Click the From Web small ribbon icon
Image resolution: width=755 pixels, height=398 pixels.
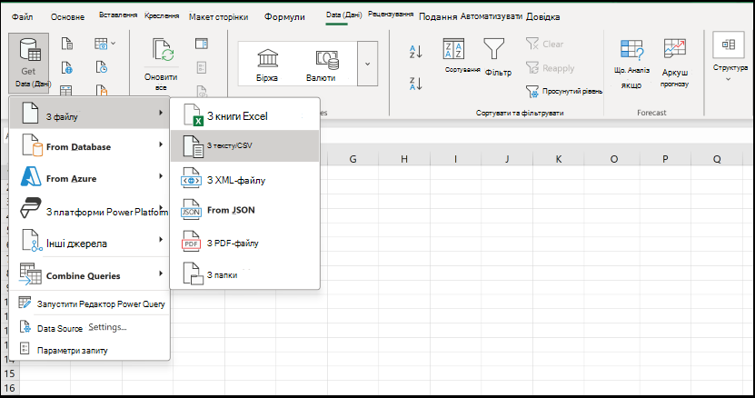point(67,67)
